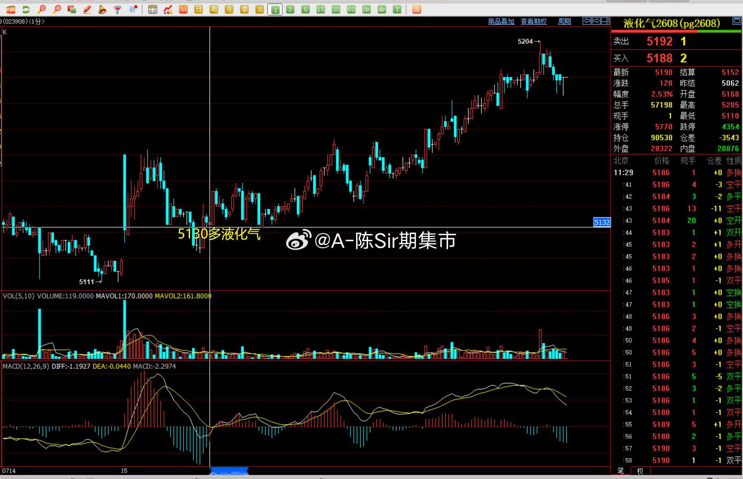Toggle the side panel layout icon
This screenshot has width=743, height=479.
(605, 21)
